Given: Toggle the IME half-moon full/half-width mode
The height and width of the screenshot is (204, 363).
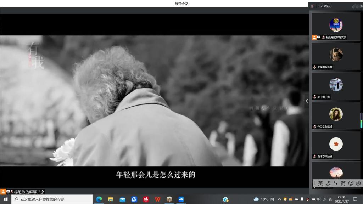Looking at the screenshot, I should (x=328, y=183).
